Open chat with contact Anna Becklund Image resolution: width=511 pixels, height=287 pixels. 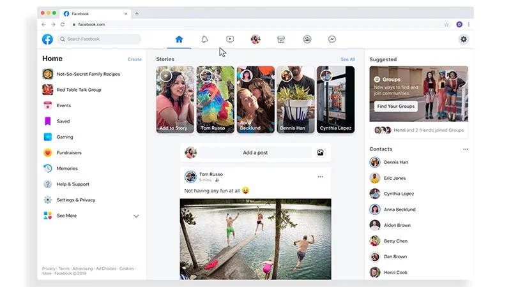393,210
